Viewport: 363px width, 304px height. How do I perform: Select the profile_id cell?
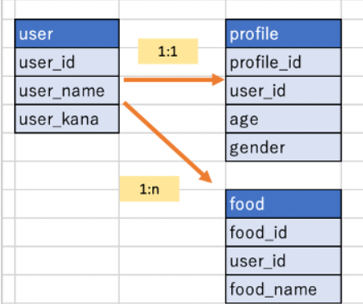coord(284,62)
